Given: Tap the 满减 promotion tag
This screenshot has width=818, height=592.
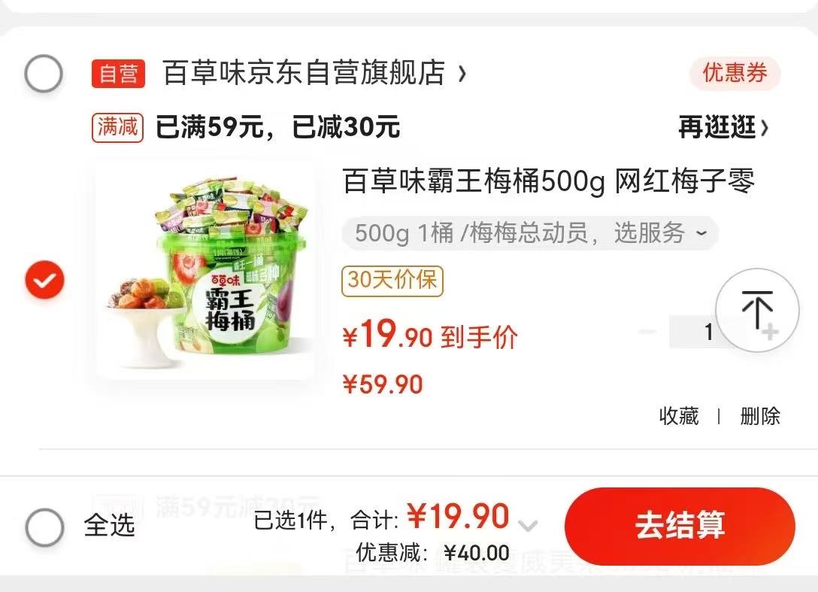Looking at the screenshot, I should click(117, 127).
